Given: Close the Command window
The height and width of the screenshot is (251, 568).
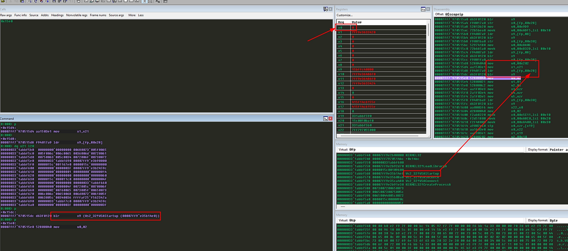Looking at the screenshot, I should 330,119.
